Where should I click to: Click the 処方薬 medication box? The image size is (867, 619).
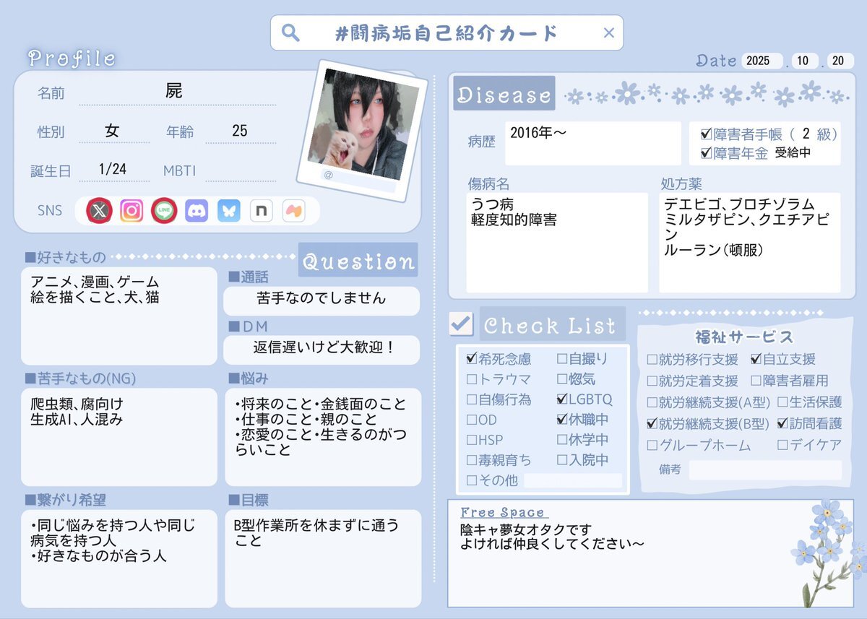click(749, 242)
